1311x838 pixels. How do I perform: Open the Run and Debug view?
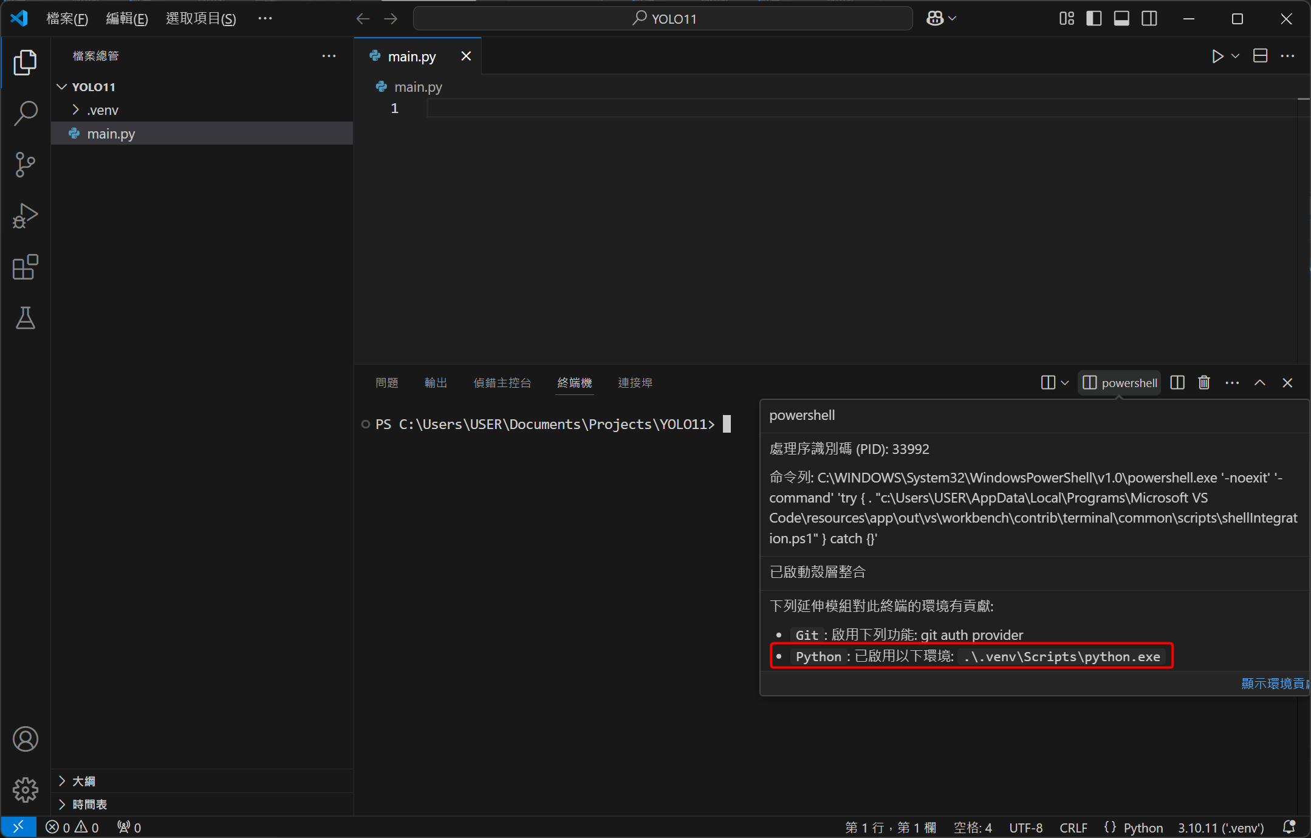point(25,216)
